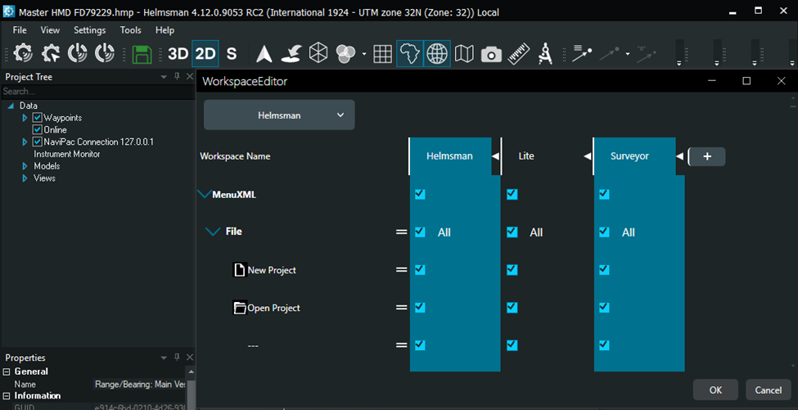
Task: Toggle the Africa landmass map icon
Action: point(410,53)
